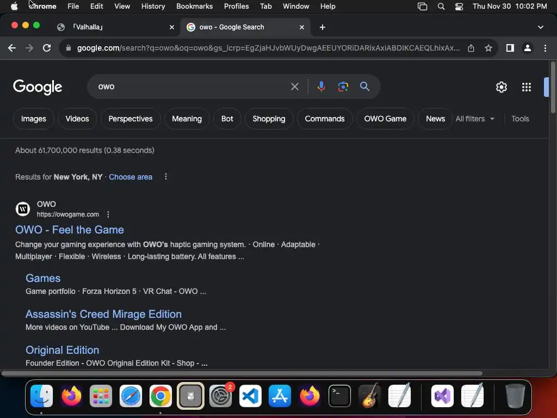
Task: Click the Choose area link
Action: click(x=131, y=177)
